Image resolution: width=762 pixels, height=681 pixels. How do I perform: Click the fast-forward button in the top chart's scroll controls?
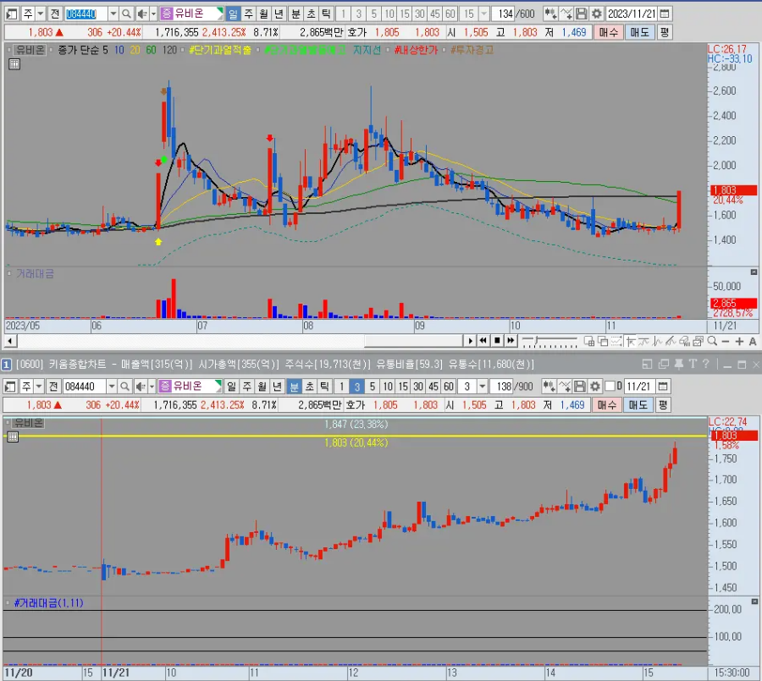[x=511, y=340]
